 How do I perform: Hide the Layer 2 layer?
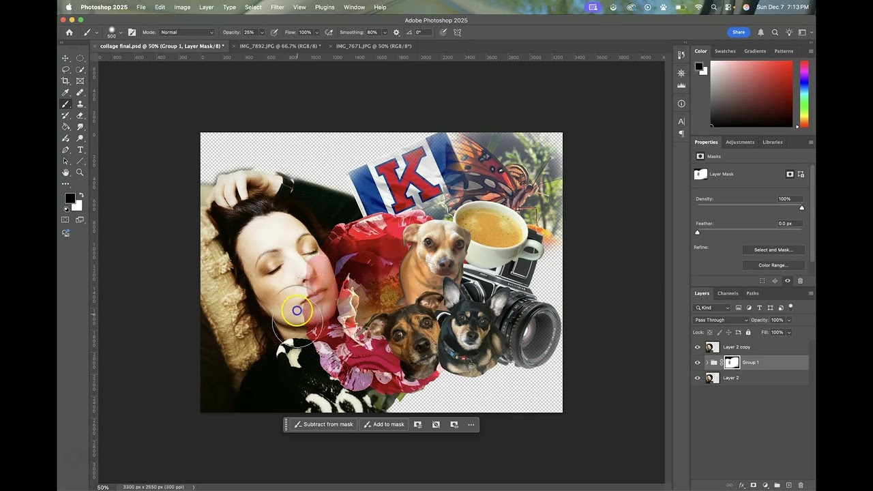(697, 378)
